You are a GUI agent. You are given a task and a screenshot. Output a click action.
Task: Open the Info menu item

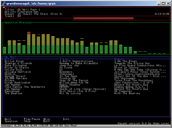click(66, 119)
